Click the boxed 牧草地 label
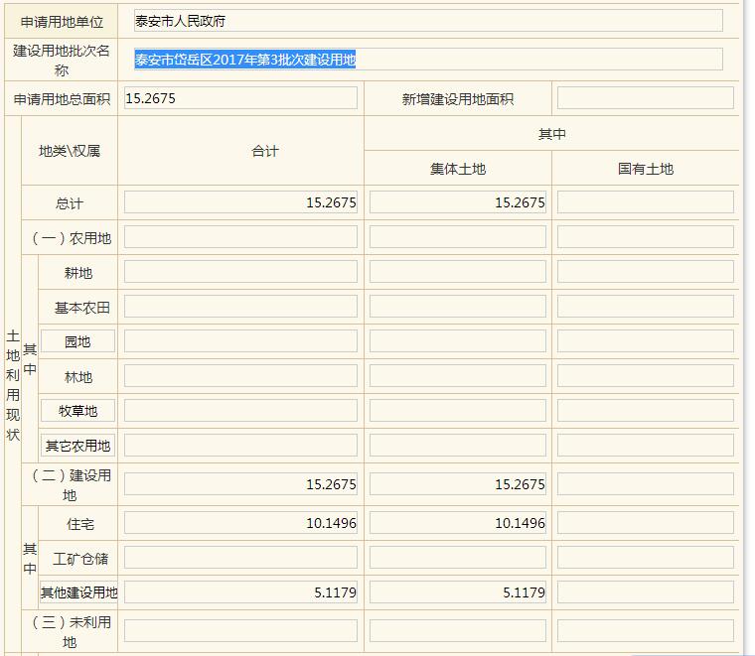The width and height of the screenshot is (755, 656). click(77, 411)
